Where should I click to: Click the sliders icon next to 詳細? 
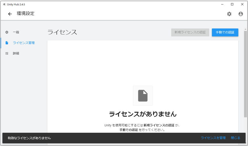(7, 53)
